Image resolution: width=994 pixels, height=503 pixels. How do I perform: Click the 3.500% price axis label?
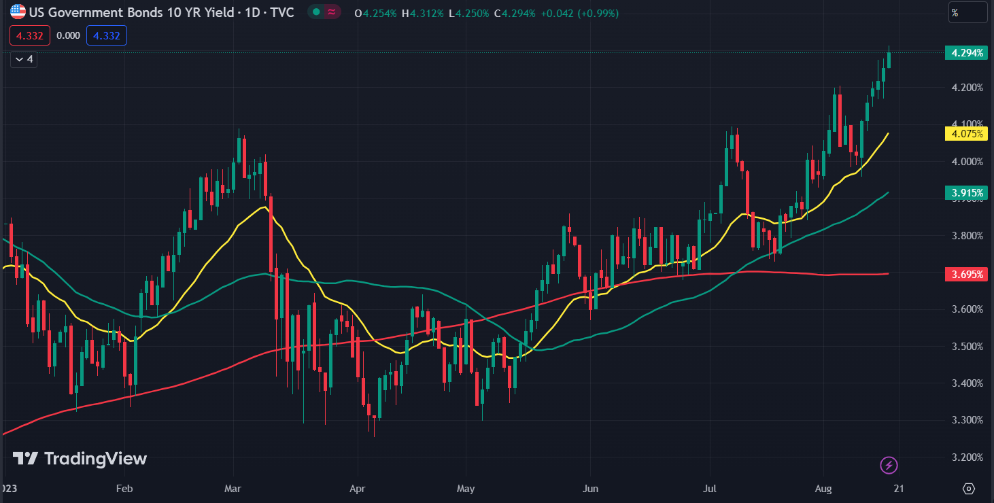(966, 346)
